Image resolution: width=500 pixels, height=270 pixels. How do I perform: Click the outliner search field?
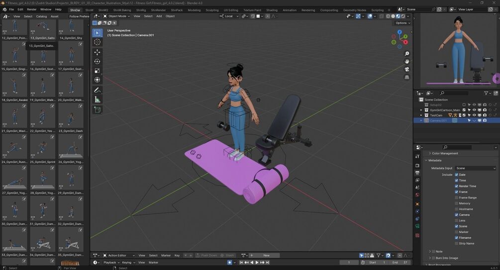pos(454,93)
